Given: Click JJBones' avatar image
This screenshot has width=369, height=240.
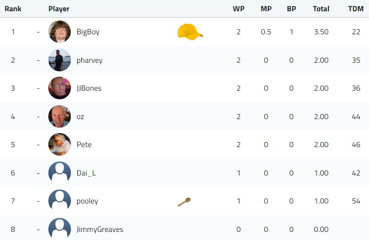Looking at the screenshot, I should coord(60,88).
